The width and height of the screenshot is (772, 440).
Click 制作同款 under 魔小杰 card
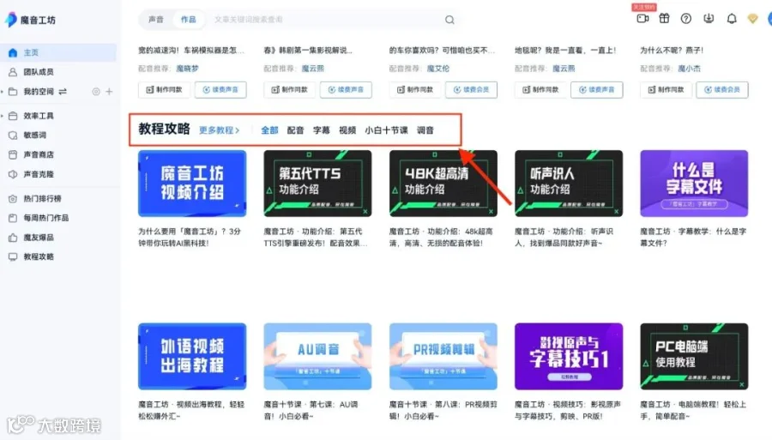(666, 89)
